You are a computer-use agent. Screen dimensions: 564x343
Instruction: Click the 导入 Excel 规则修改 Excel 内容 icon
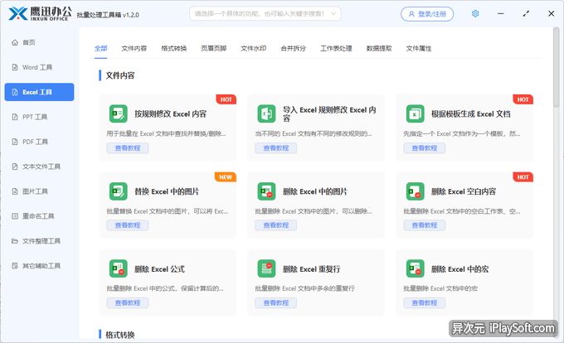click(x=266, y=114)
